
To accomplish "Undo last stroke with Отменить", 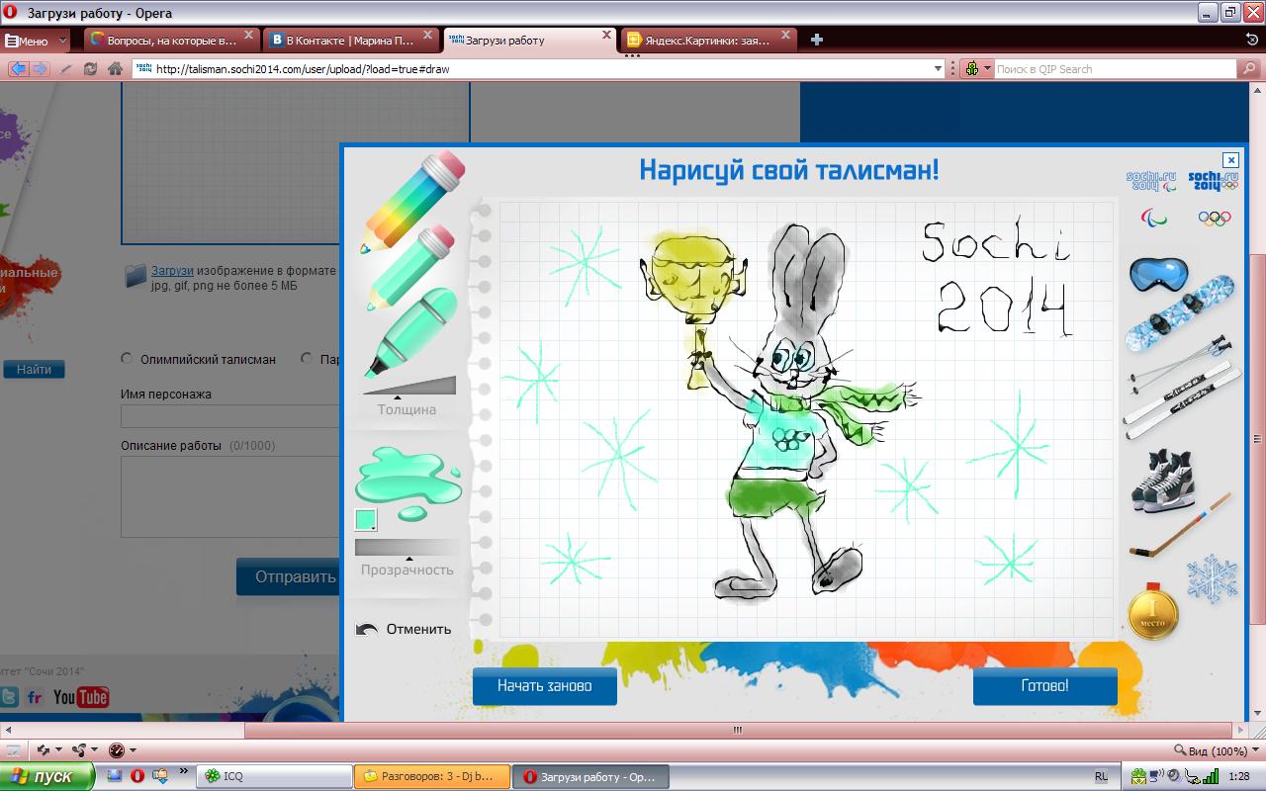I will coord(404,629).
